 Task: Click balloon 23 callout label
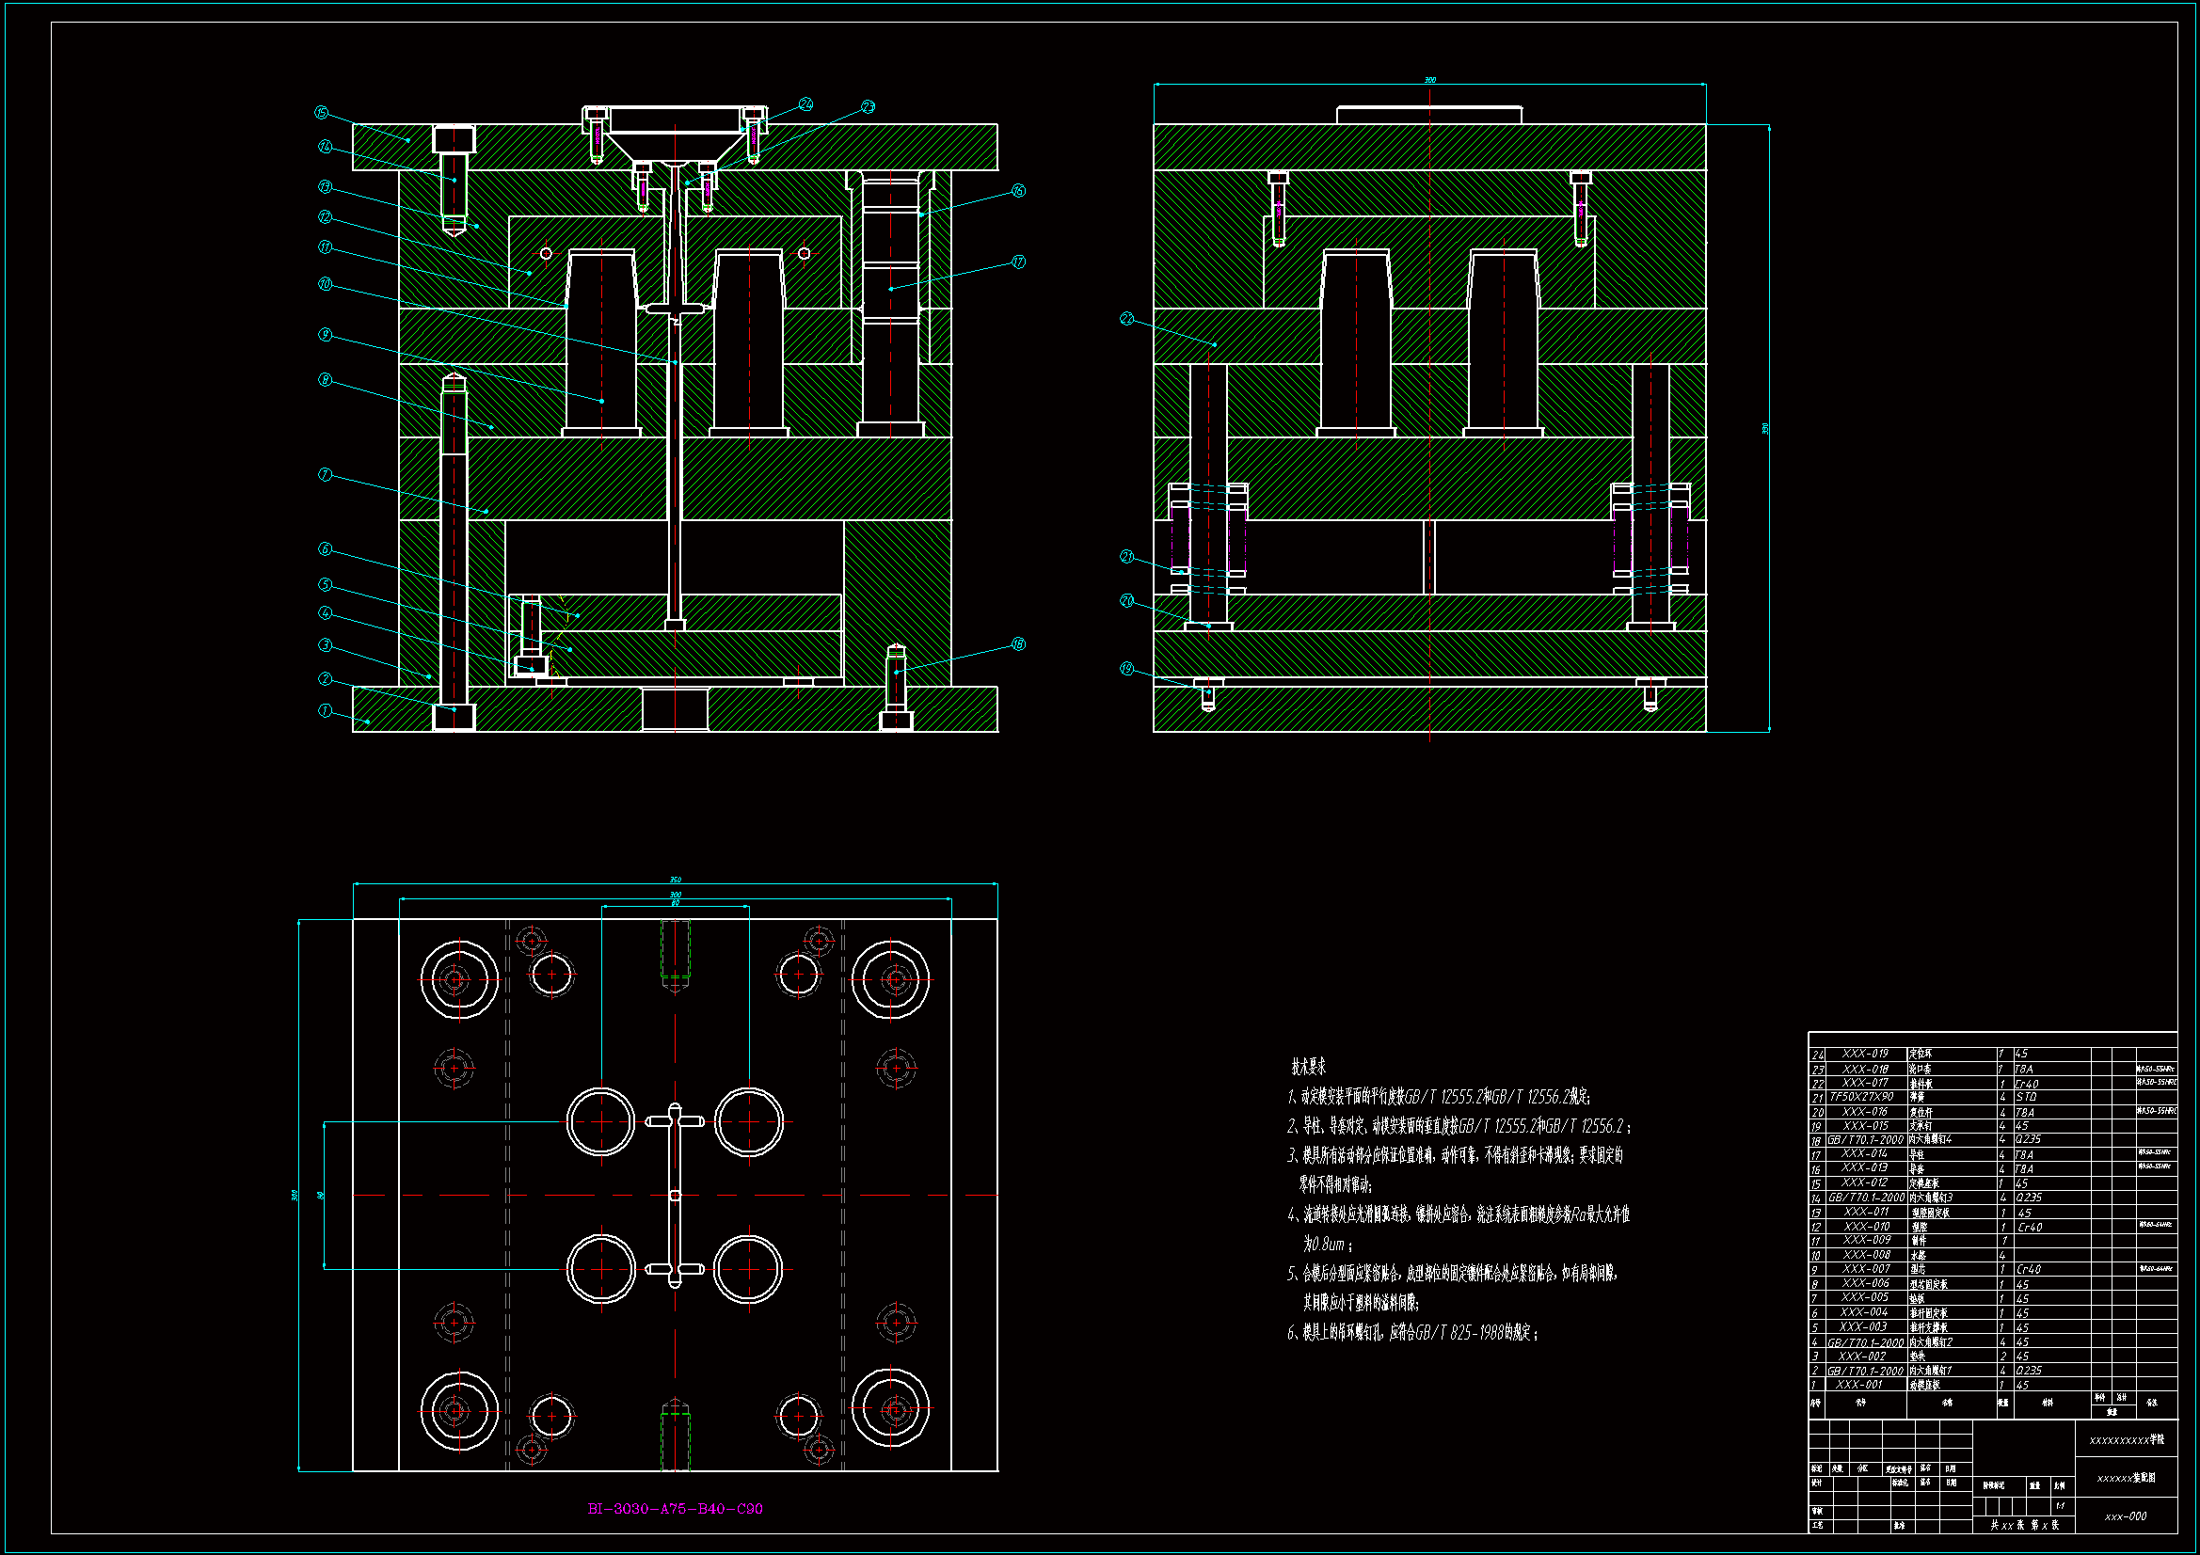pos(868,106)
